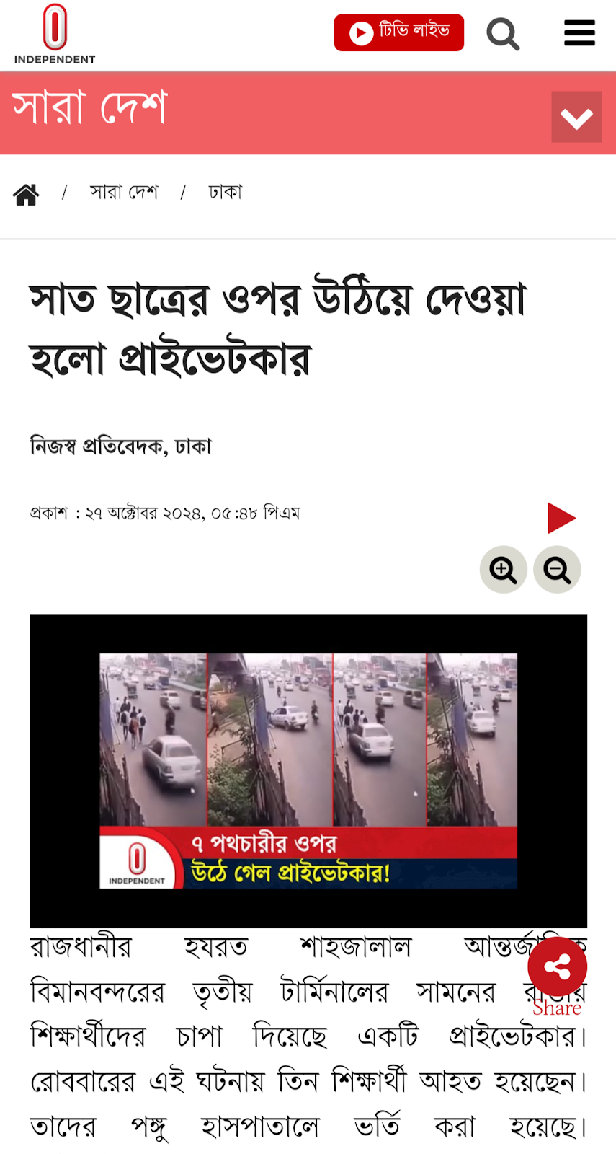Expand the সারা দেশ section dropdown chevron
This screenshot has height=1154, width=616.
(576, 117)
